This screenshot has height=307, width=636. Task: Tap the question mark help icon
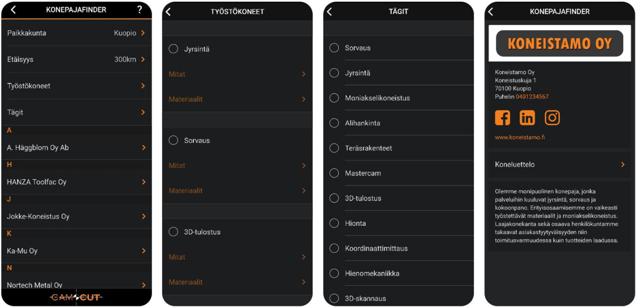click(x=139, y=10)
